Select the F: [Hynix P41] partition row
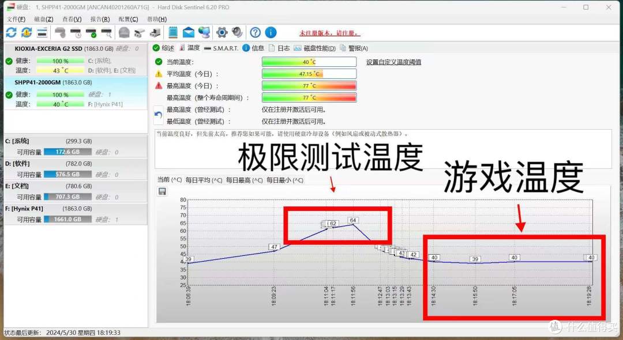 click(x=76, y=214)
